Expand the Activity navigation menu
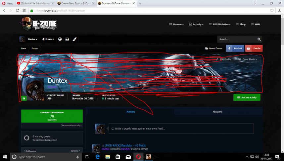Image resolution: width=284 pixels, height=161 pixels. click(x=196, y=24)
